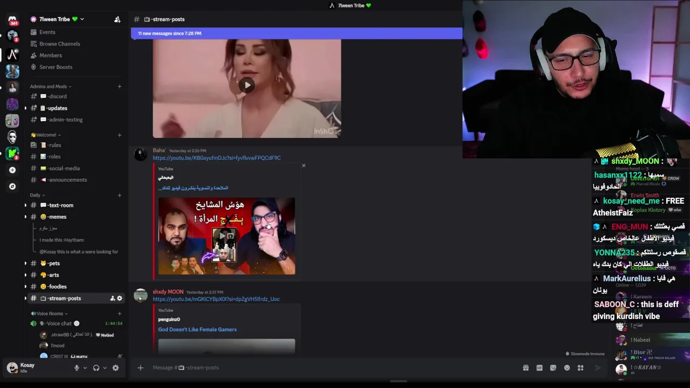Click Baha's avatar in chat
The width and height of the screenshot is (690, 388).
click(x=141, y=155)
